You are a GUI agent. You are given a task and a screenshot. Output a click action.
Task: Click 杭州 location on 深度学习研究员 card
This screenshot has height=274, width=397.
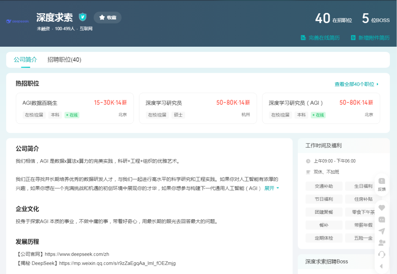click(246, 115)
